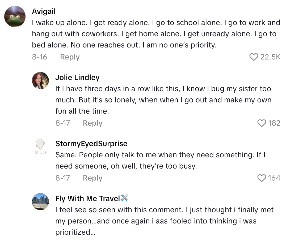Reply to Avigail's comment
286x240 pixels.
[x=70, y=57]
